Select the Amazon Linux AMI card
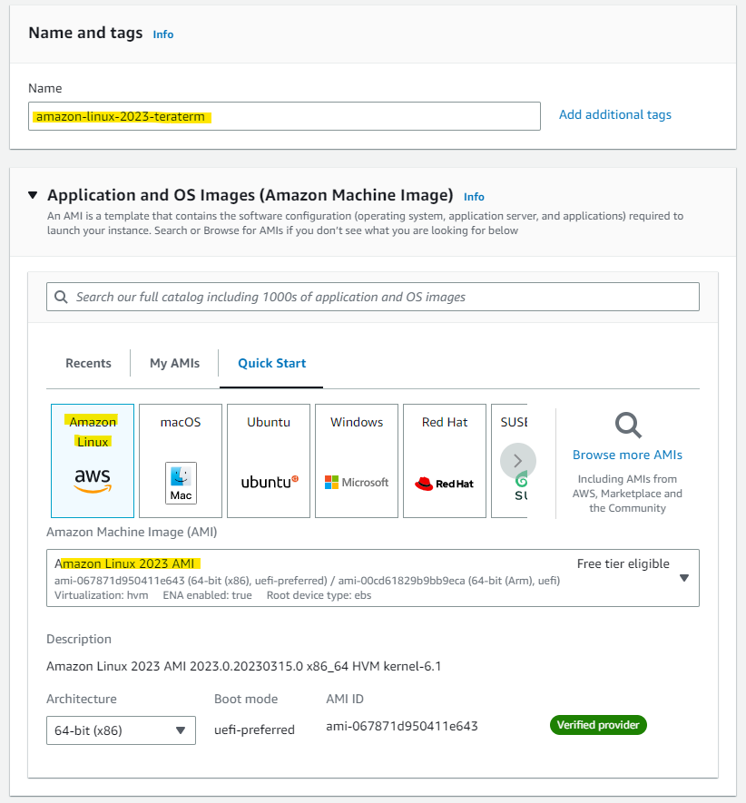 92,460
